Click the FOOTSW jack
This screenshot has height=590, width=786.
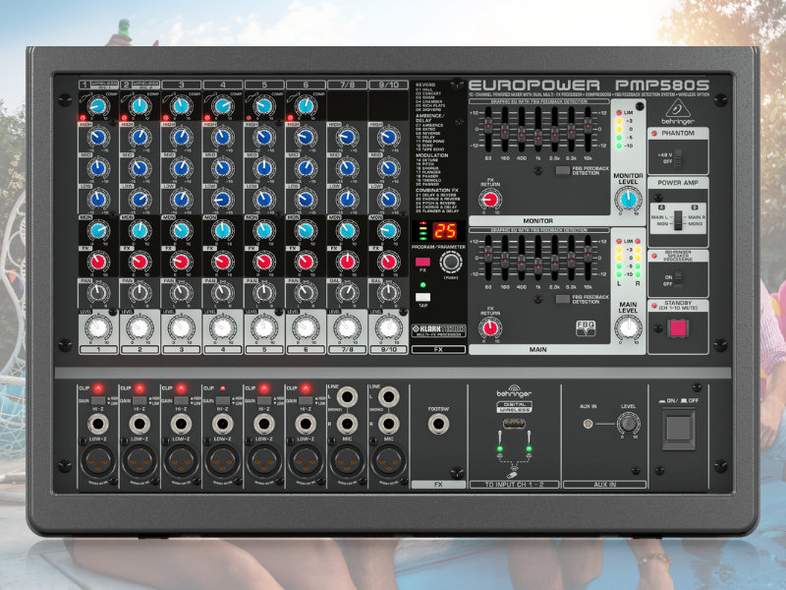point(438,425)
